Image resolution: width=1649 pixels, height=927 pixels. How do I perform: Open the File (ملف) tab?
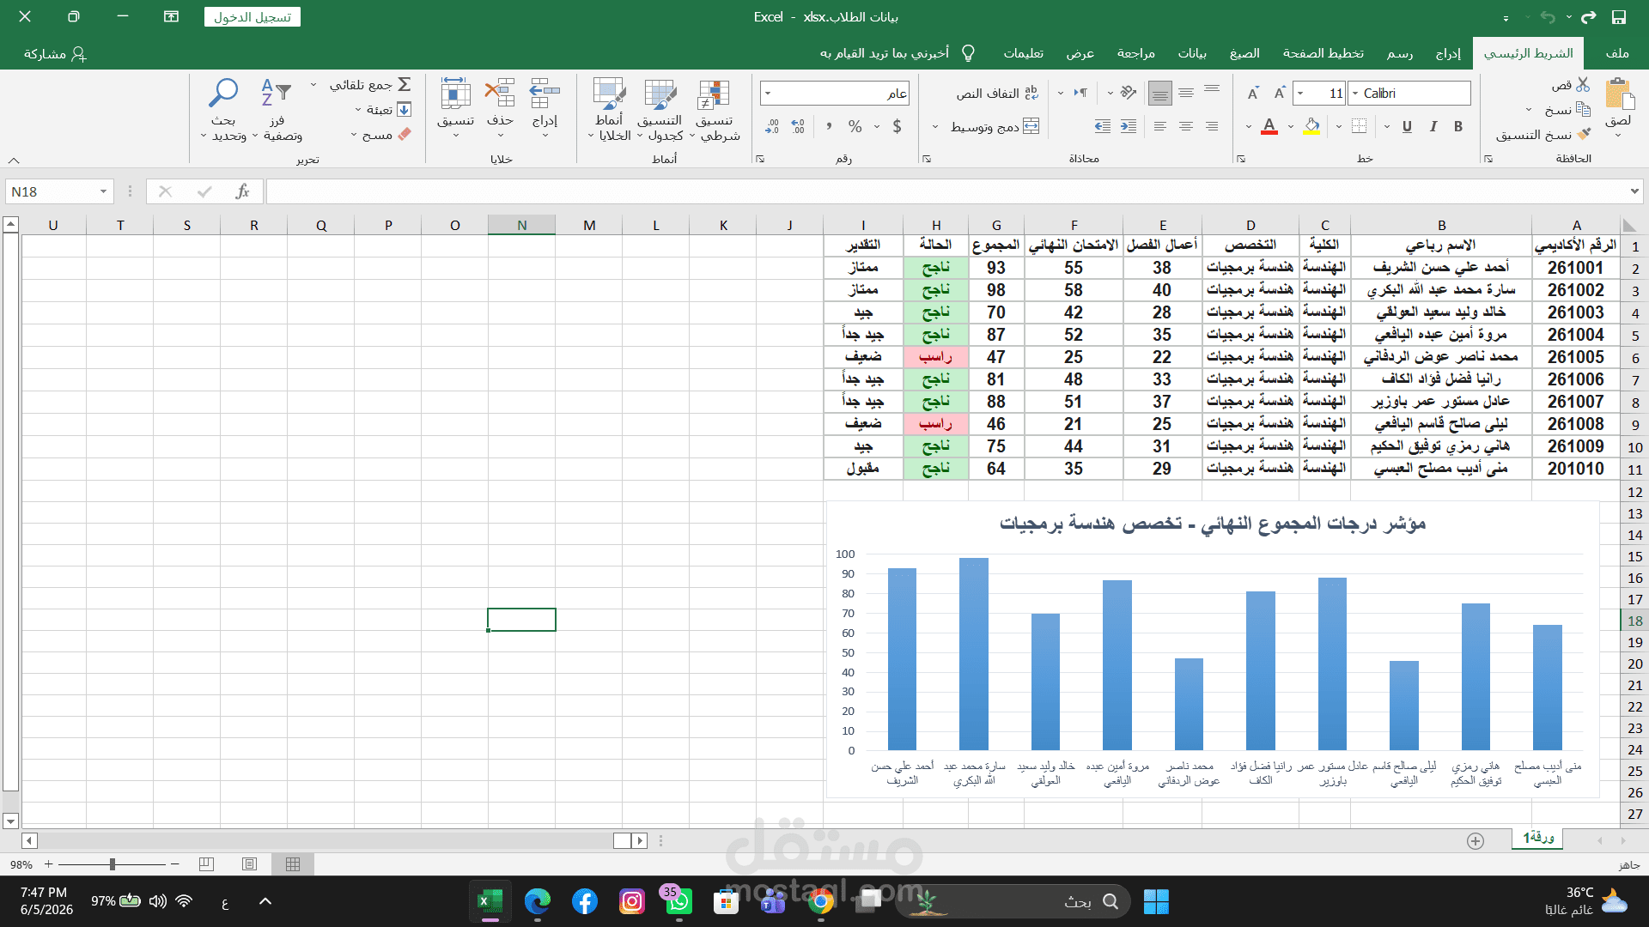1617,53
